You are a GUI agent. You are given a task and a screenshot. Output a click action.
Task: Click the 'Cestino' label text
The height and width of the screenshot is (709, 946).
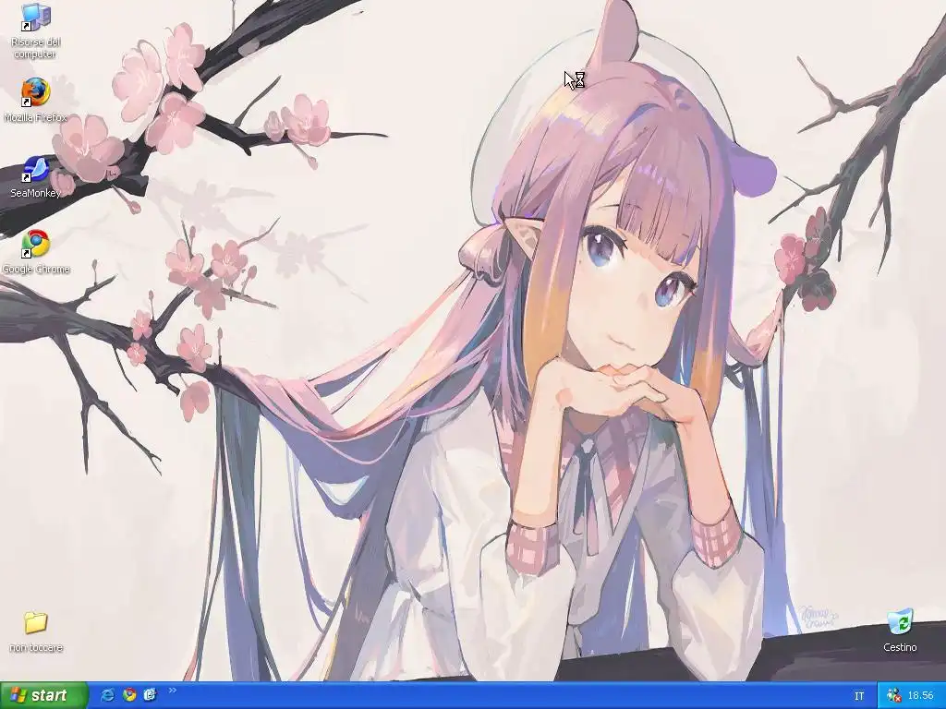pyautogui.click(x=900, y=647)
